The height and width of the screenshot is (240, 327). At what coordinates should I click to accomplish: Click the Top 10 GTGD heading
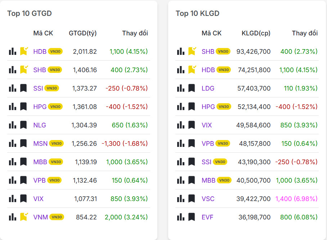[x=30, y=13]
